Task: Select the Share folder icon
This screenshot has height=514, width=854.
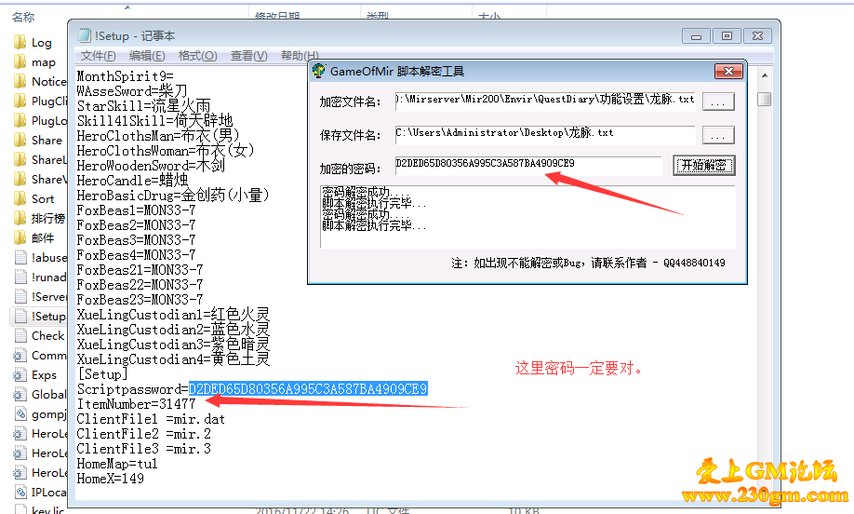Action: pos(20,140)
